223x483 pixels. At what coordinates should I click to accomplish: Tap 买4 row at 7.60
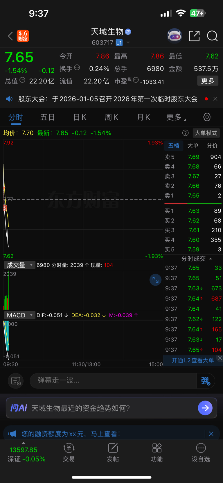(193, 240)
